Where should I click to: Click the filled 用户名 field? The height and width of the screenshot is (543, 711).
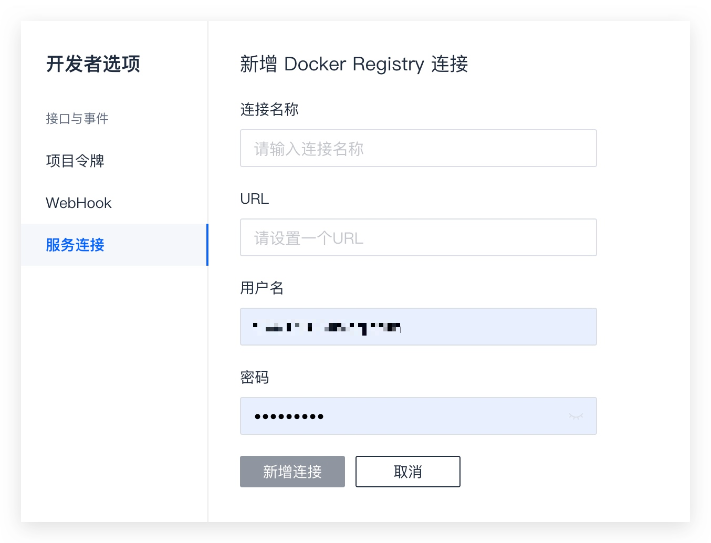coord(418,327)
